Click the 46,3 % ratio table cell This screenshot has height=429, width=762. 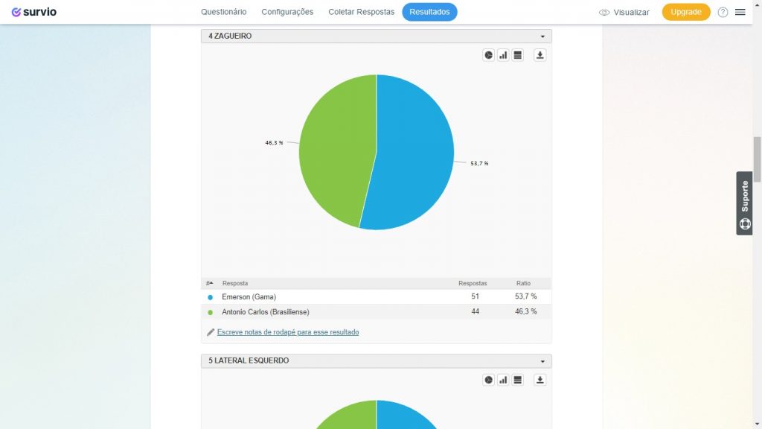[526, 311]
